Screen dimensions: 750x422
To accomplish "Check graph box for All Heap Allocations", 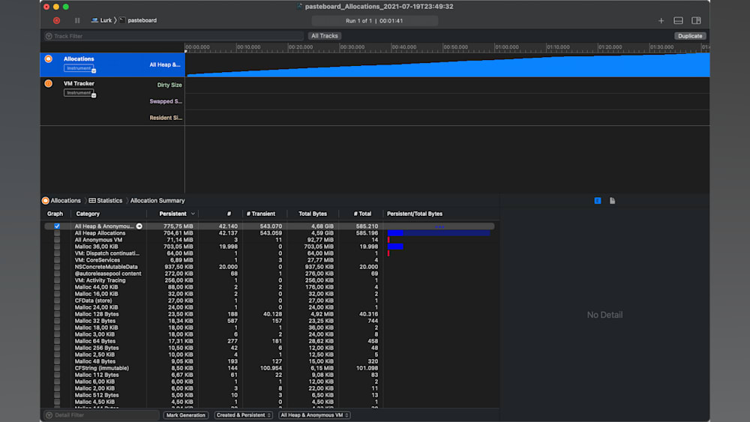I will tap(57, 233).
